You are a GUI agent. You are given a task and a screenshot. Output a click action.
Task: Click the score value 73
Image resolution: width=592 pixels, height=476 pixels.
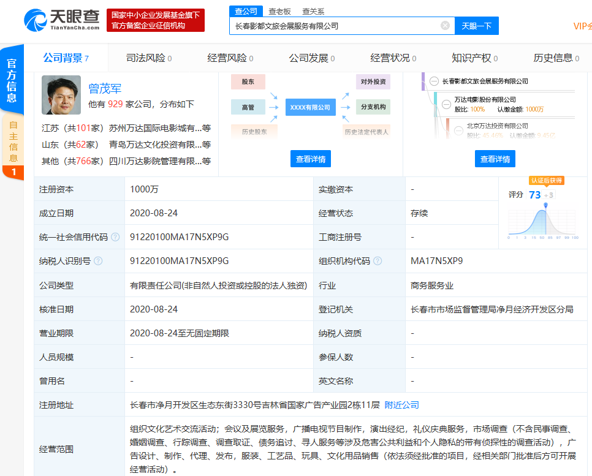point(534,195)
